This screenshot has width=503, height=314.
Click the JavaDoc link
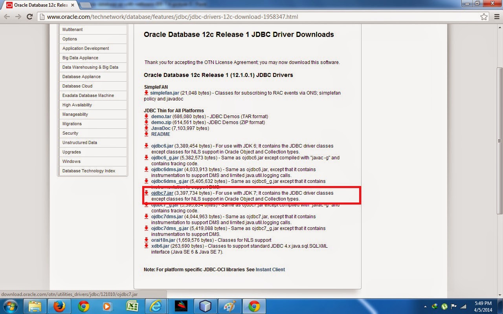coord(161,128)
